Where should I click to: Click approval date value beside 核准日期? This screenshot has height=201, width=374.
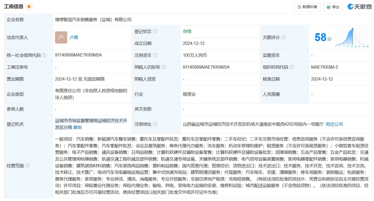pyautogui.click(x=322, y=79)
